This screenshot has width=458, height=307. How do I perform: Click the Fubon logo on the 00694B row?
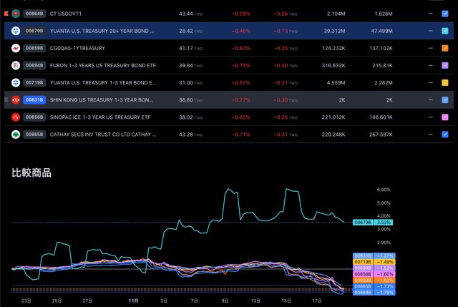tap(15, 65)
